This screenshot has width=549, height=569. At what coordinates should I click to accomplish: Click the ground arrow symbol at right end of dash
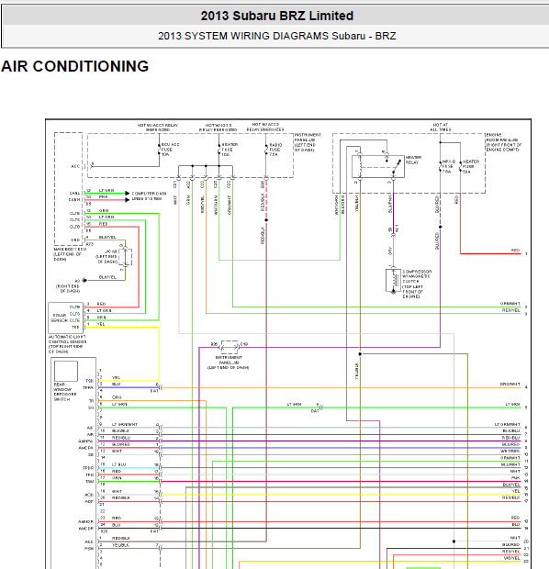[84, 280]
